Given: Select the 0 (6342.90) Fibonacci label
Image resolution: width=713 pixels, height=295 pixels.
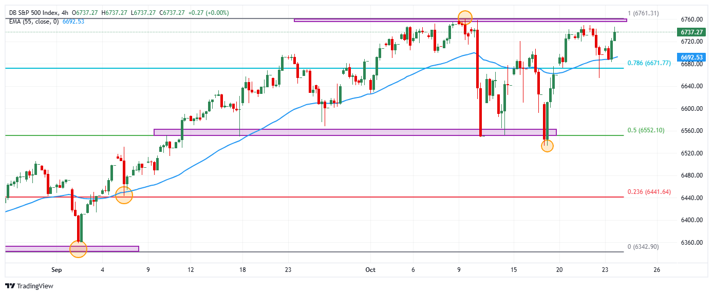Looking at the screenshot, I should click(643, 247).
